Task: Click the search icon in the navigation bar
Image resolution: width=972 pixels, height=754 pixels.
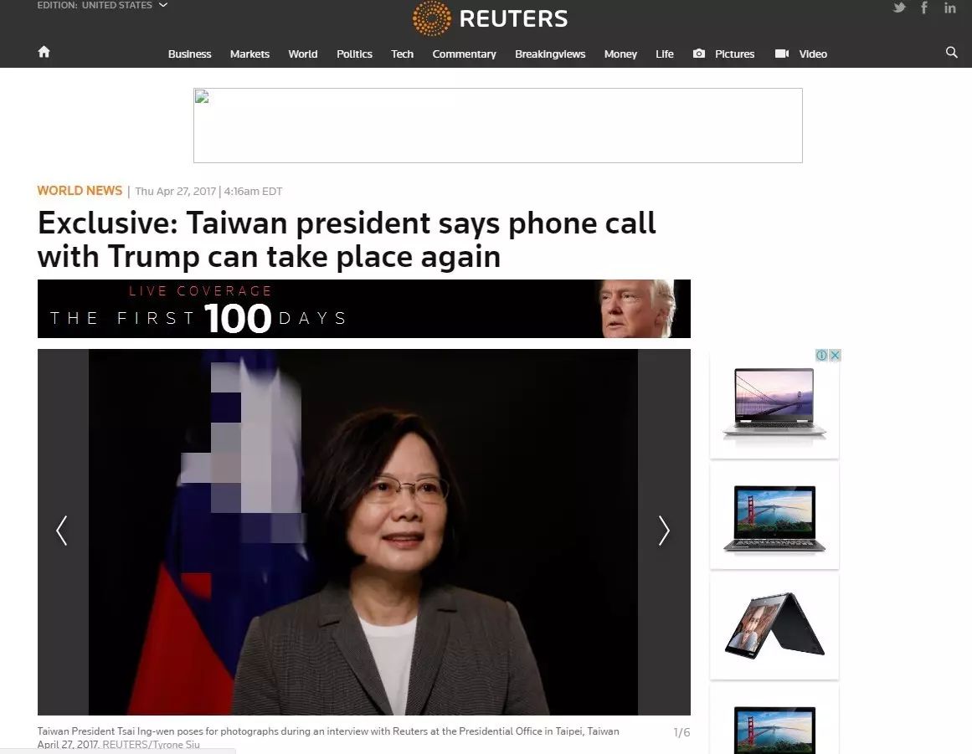Action: [x=951, y=52]
